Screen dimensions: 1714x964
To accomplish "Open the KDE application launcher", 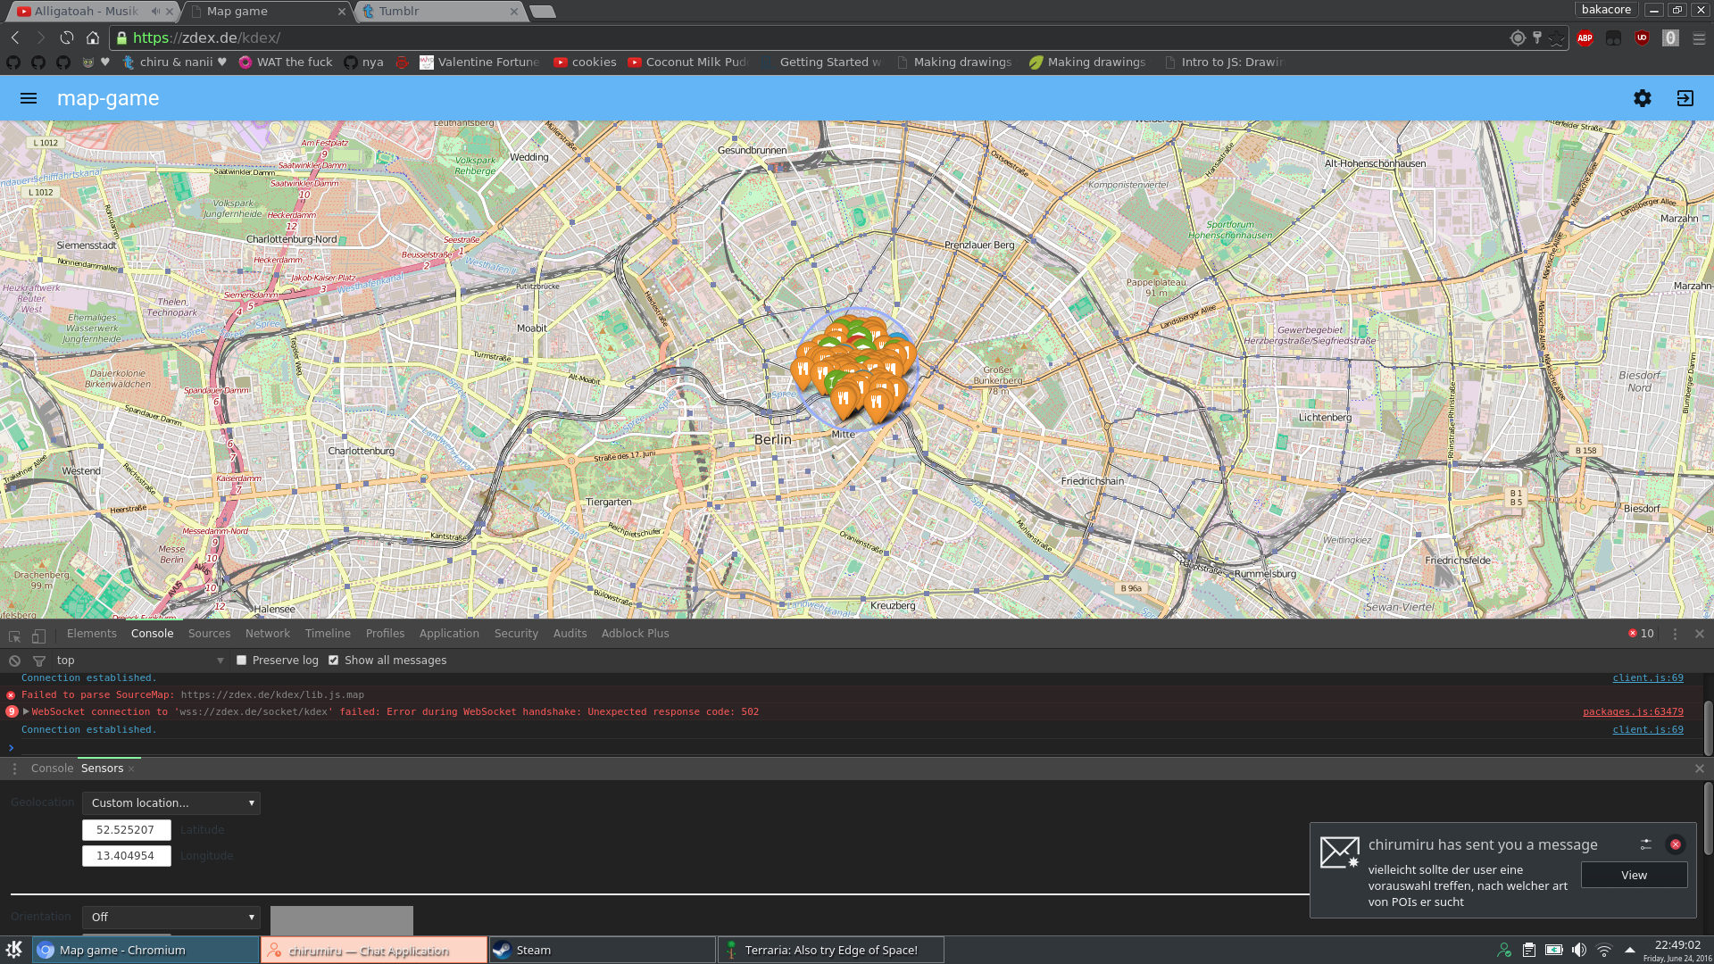I will coord(14,950).
